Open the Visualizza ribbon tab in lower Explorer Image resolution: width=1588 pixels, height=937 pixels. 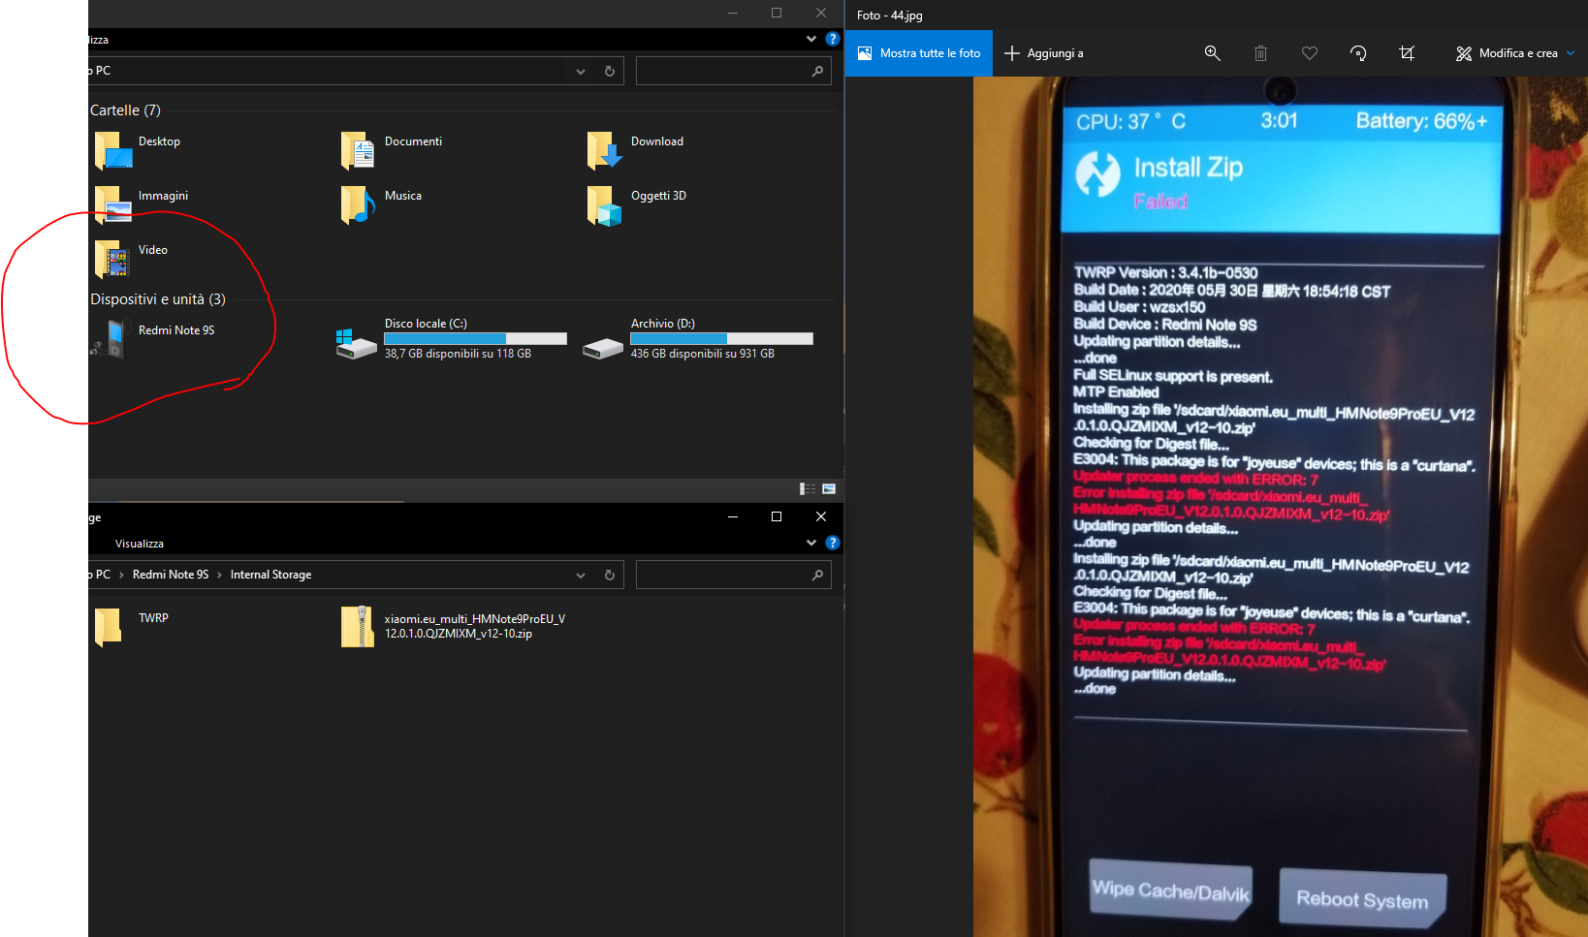point(140,544)
